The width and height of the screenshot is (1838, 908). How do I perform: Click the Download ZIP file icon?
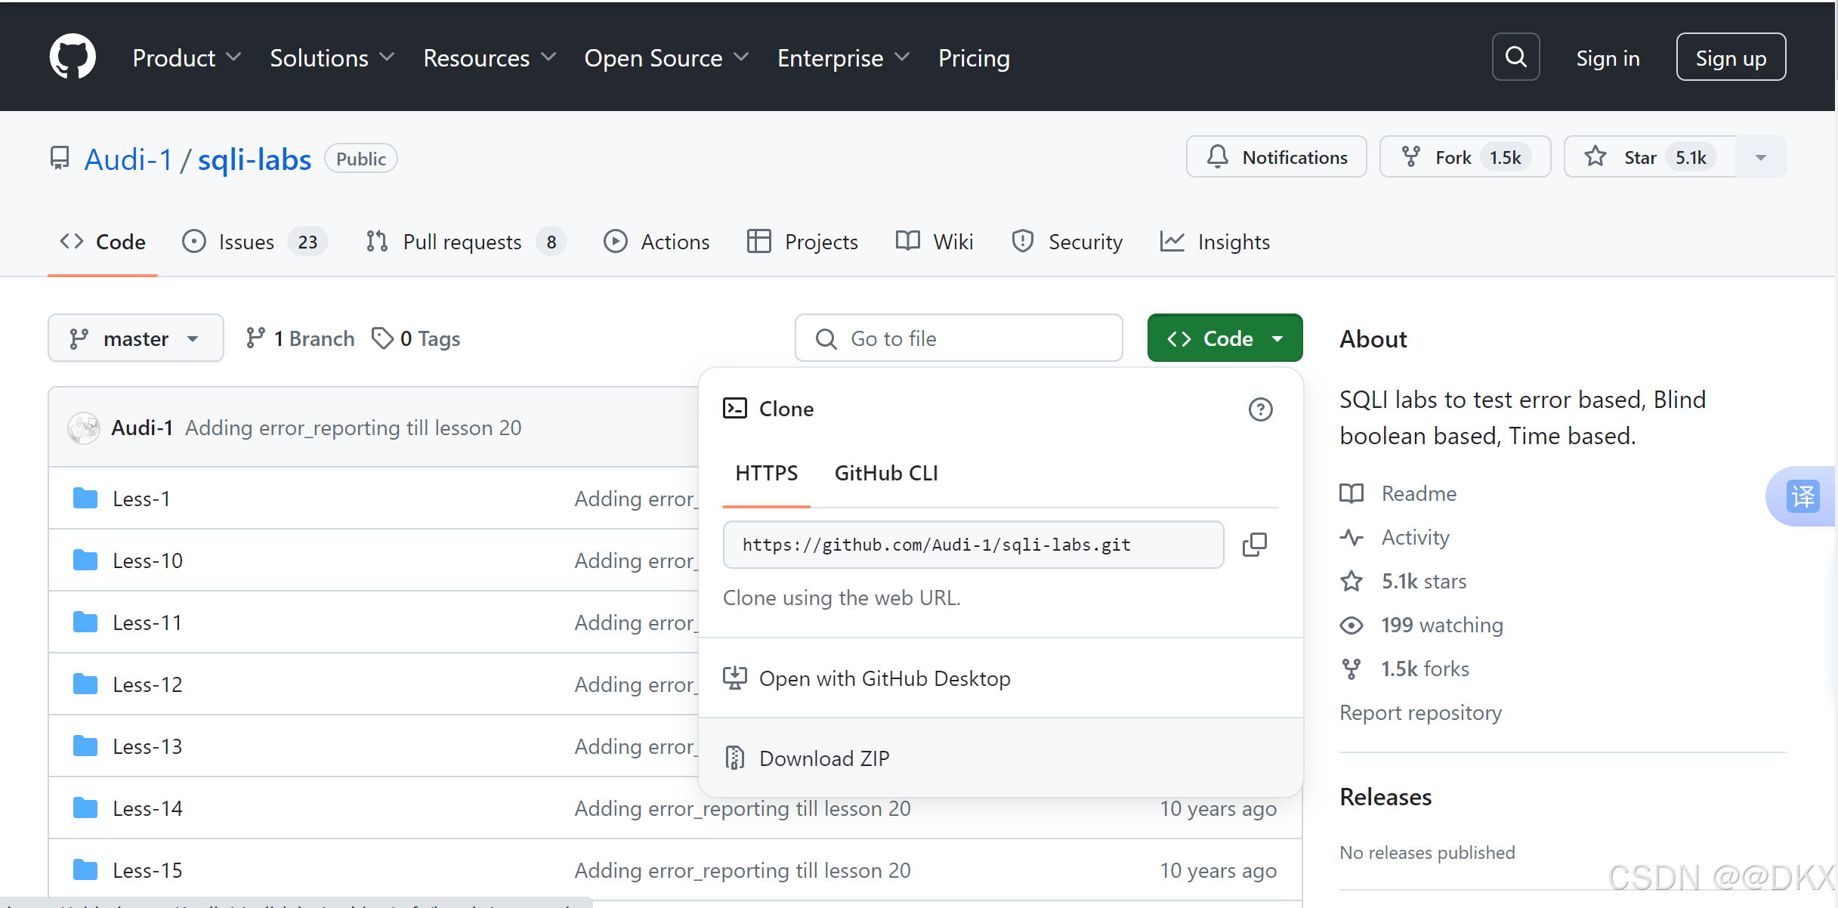click(x=734, y=758)
